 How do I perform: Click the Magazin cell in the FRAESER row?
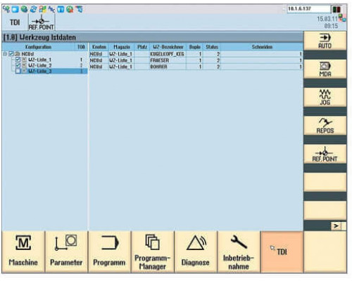[x=121, y=60]
